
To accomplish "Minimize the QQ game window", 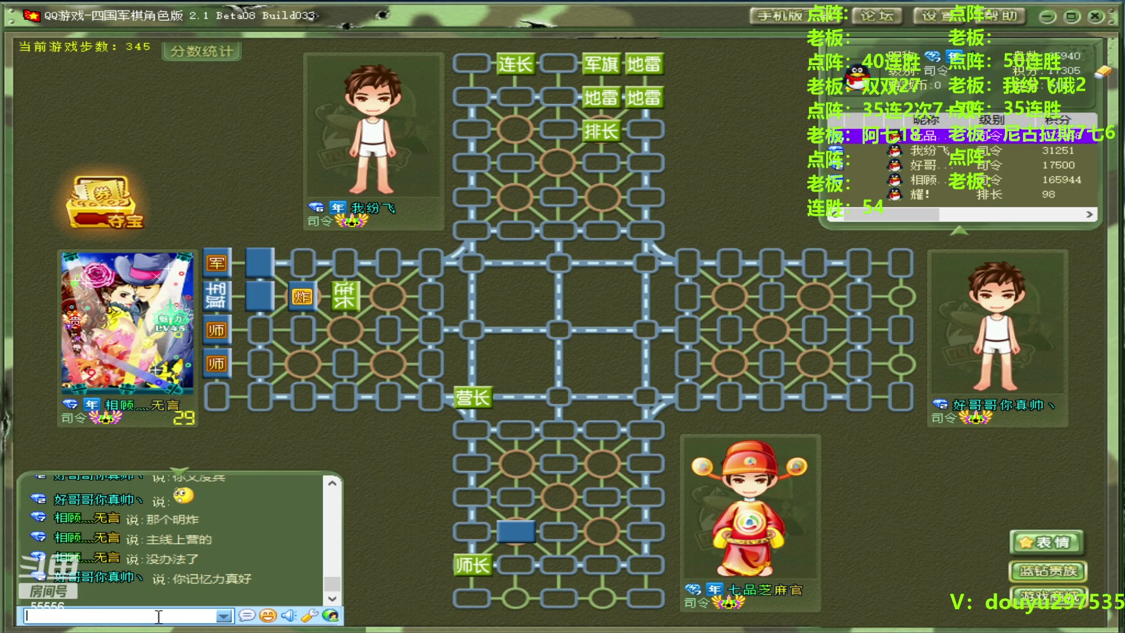I will click(1048, 16).
